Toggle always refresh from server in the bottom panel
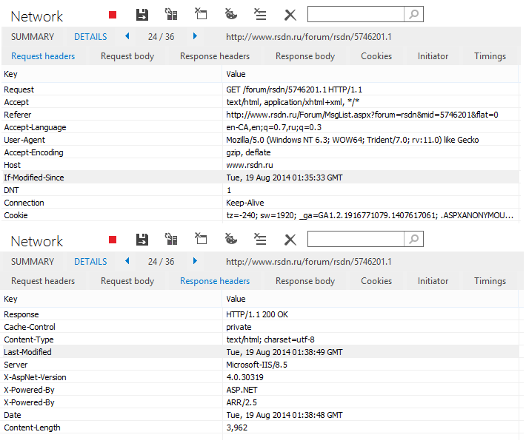The width and height of the screenshot is (526, 446). click(x=171, y=240)
